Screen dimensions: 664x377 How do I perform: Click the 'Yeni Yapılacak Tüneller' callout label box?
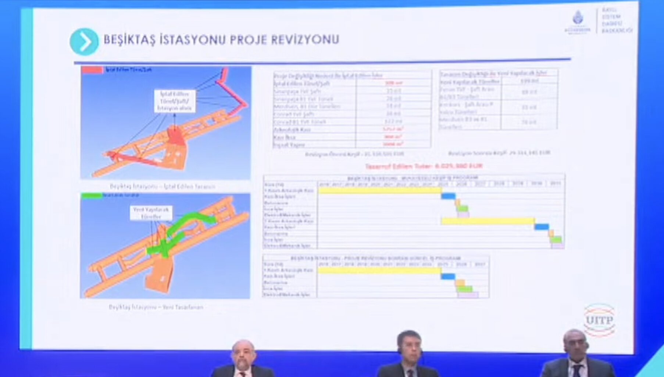[x=151, y=213]
